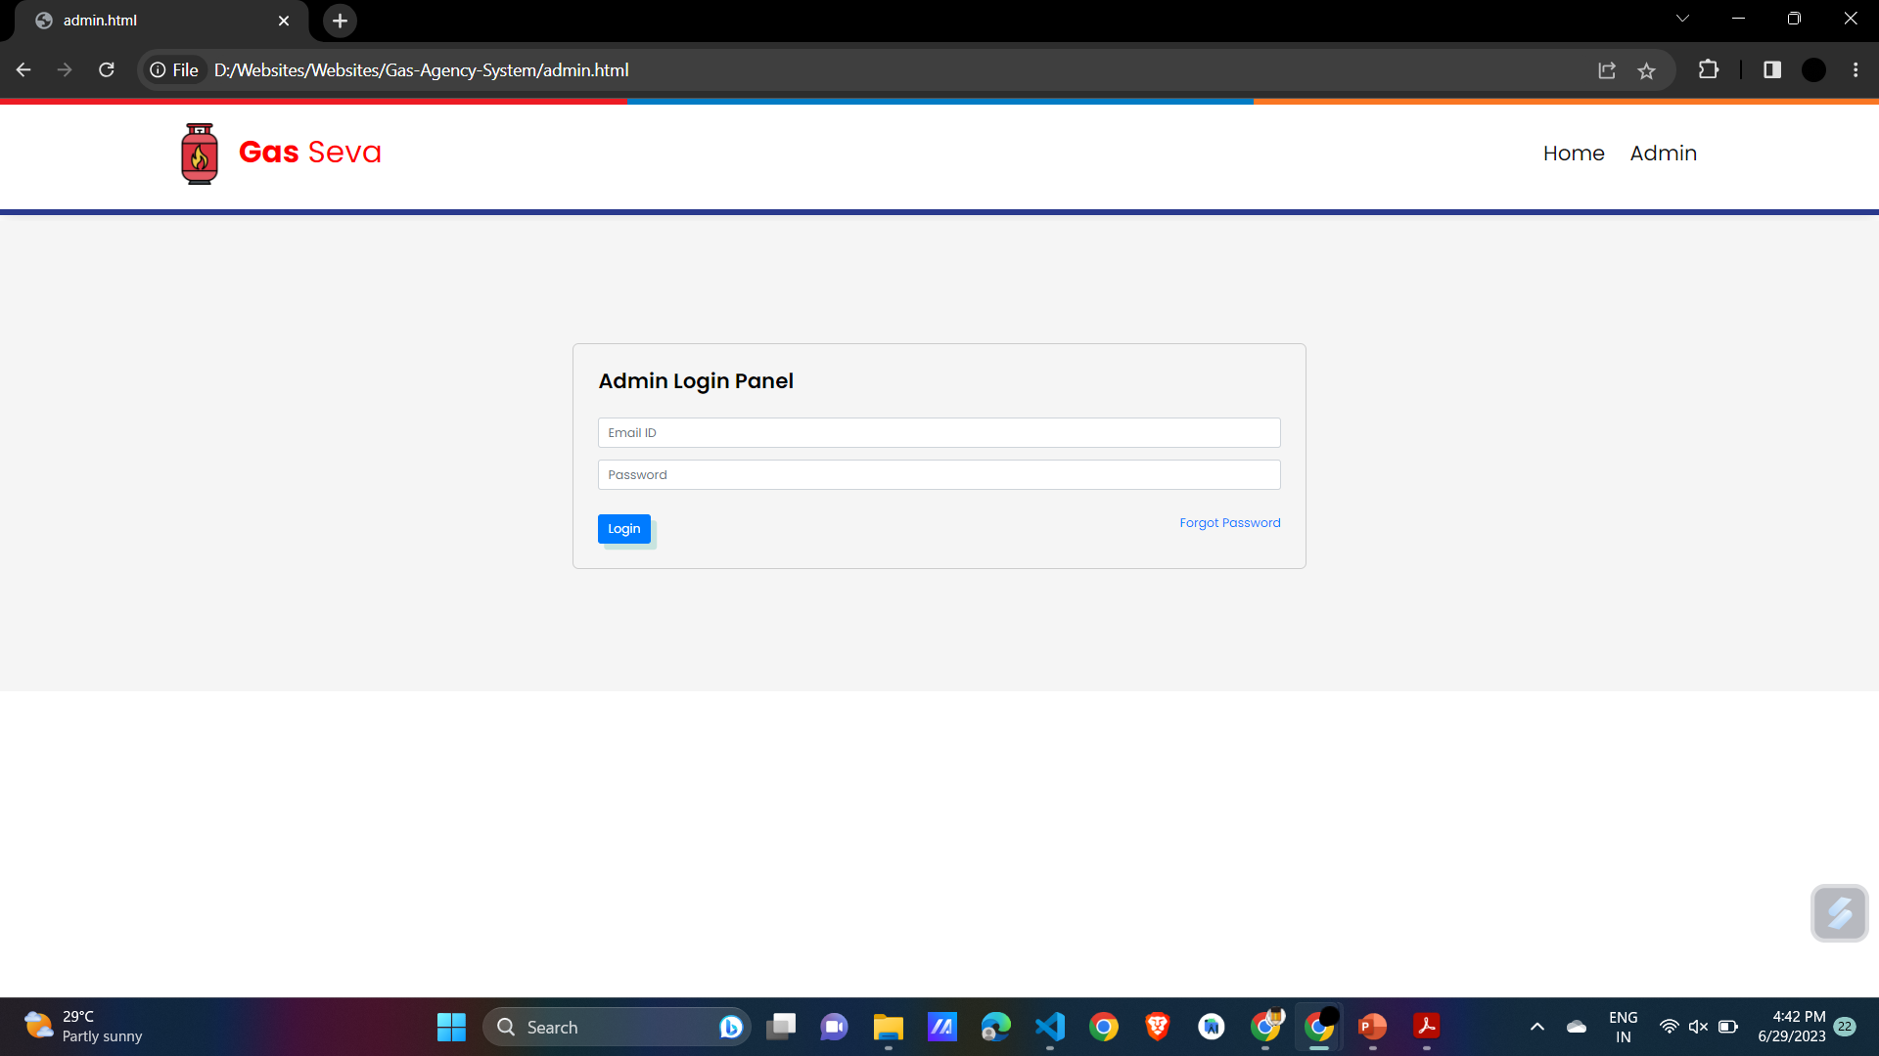Expand hidden icons in the system tray
The width and height of the screenshot is (1879, 1056).
[x=1536, y=1027]
